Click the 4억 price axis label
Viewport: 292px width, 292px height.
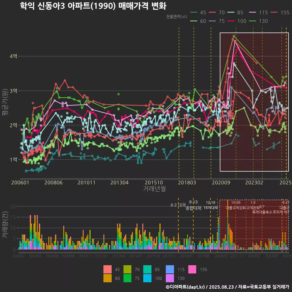[x=13, y=56]
